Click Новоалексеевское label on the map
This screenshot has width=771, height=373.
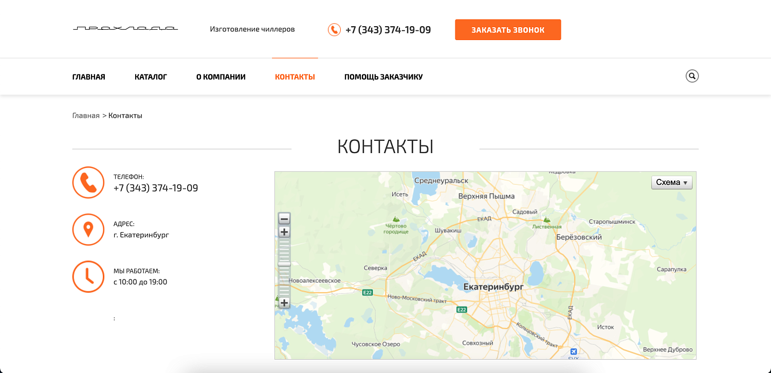(315, 281)
